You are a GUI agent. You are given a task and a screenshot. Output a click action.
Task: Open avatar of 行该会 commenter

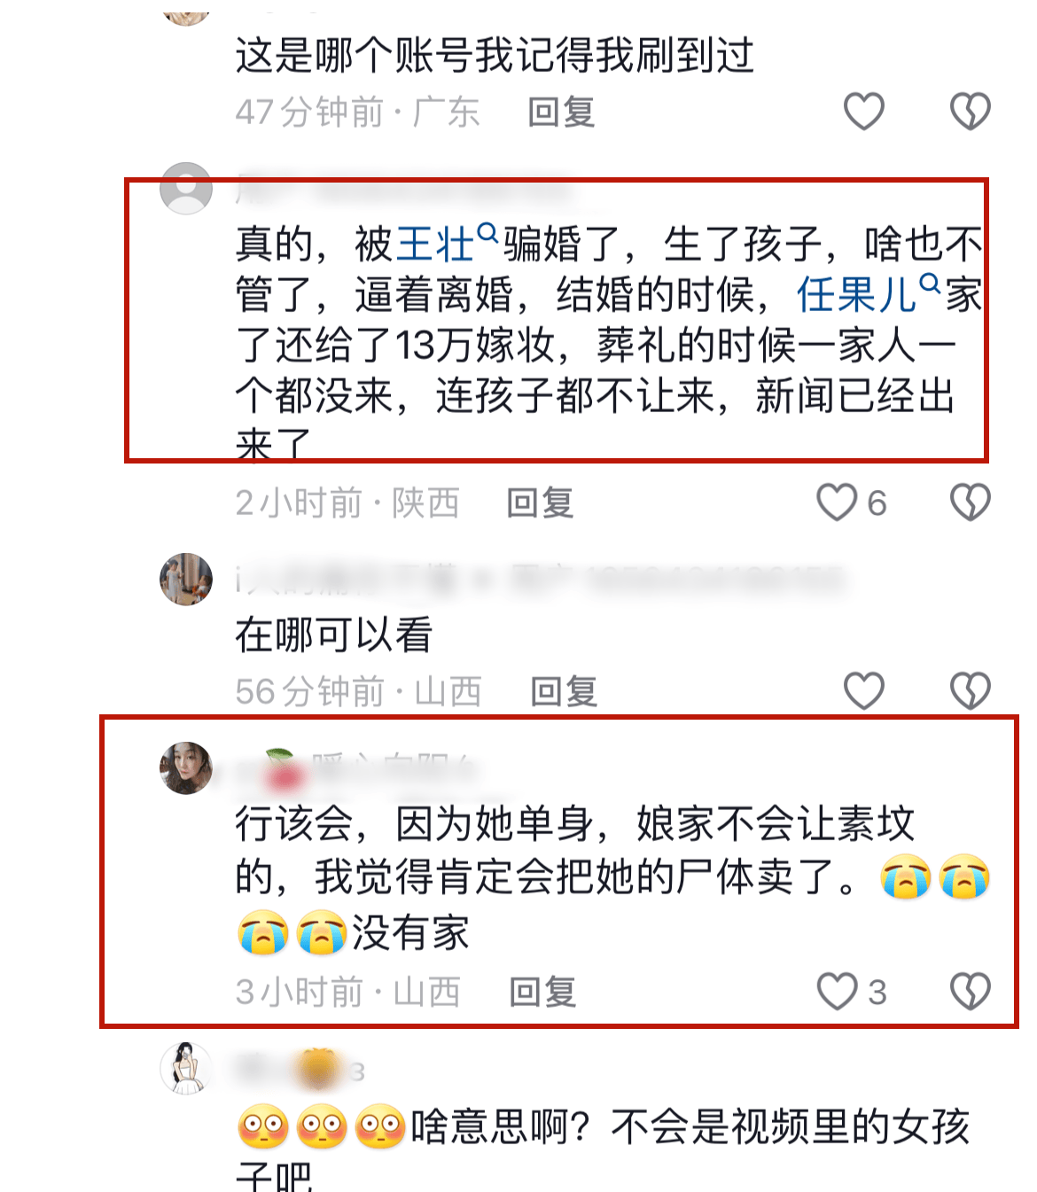point(186,768)
